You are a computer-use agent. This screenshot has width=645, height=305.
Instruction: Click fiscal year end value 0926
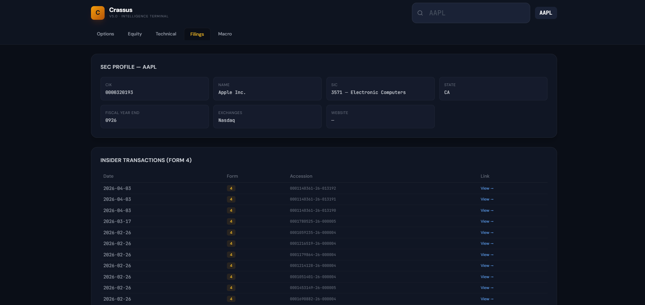tap(111, 121)
